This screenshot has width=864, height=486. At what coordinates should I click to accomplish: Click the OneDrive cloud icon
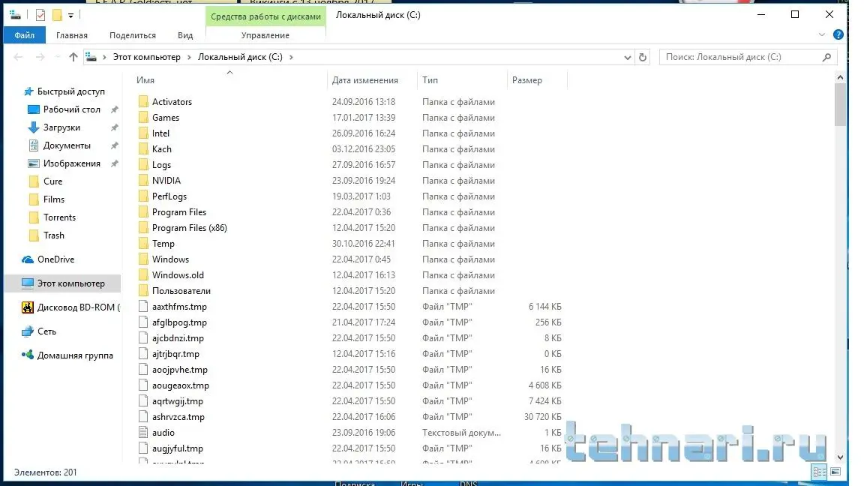coord(28,259)
